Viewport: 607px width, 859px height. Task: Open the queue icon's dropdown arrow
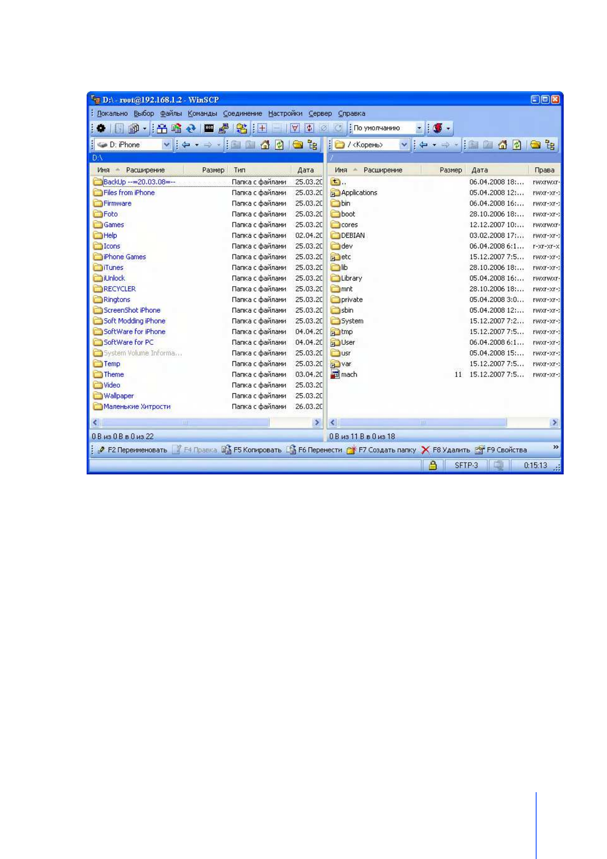tap(145, 129)
